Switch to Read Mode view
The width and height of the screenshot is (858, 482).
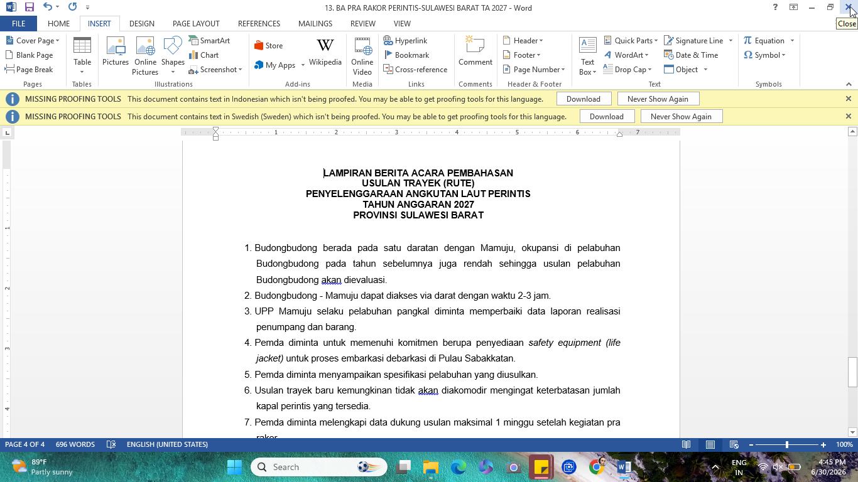[x=687, y=444]
